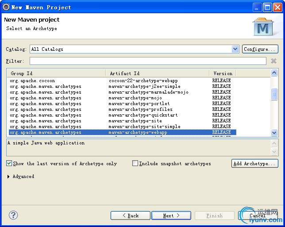Close the New Maven Project window
The image size is (285, 227).
click(278, 8)
